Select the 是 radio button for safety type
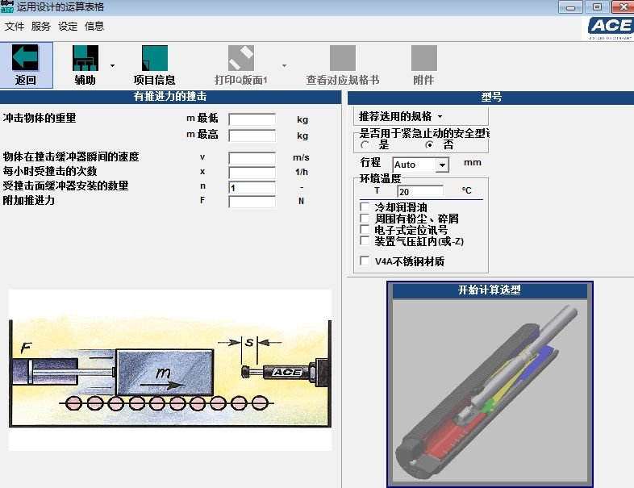The width and height of the screenshot is (634, 488). point(365,144)
